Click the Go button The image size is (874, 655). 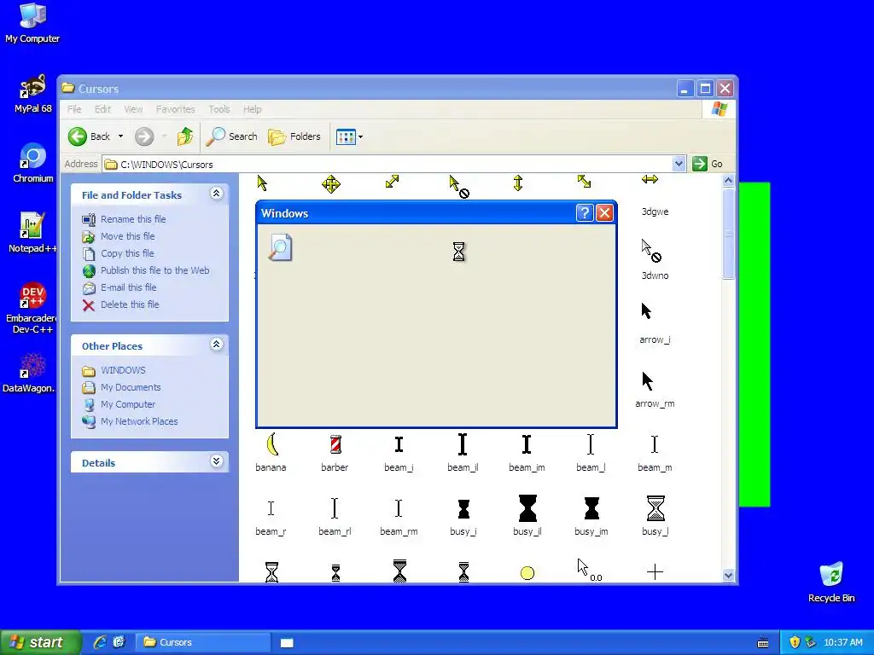pyautogui.click(x=708, y=164)
